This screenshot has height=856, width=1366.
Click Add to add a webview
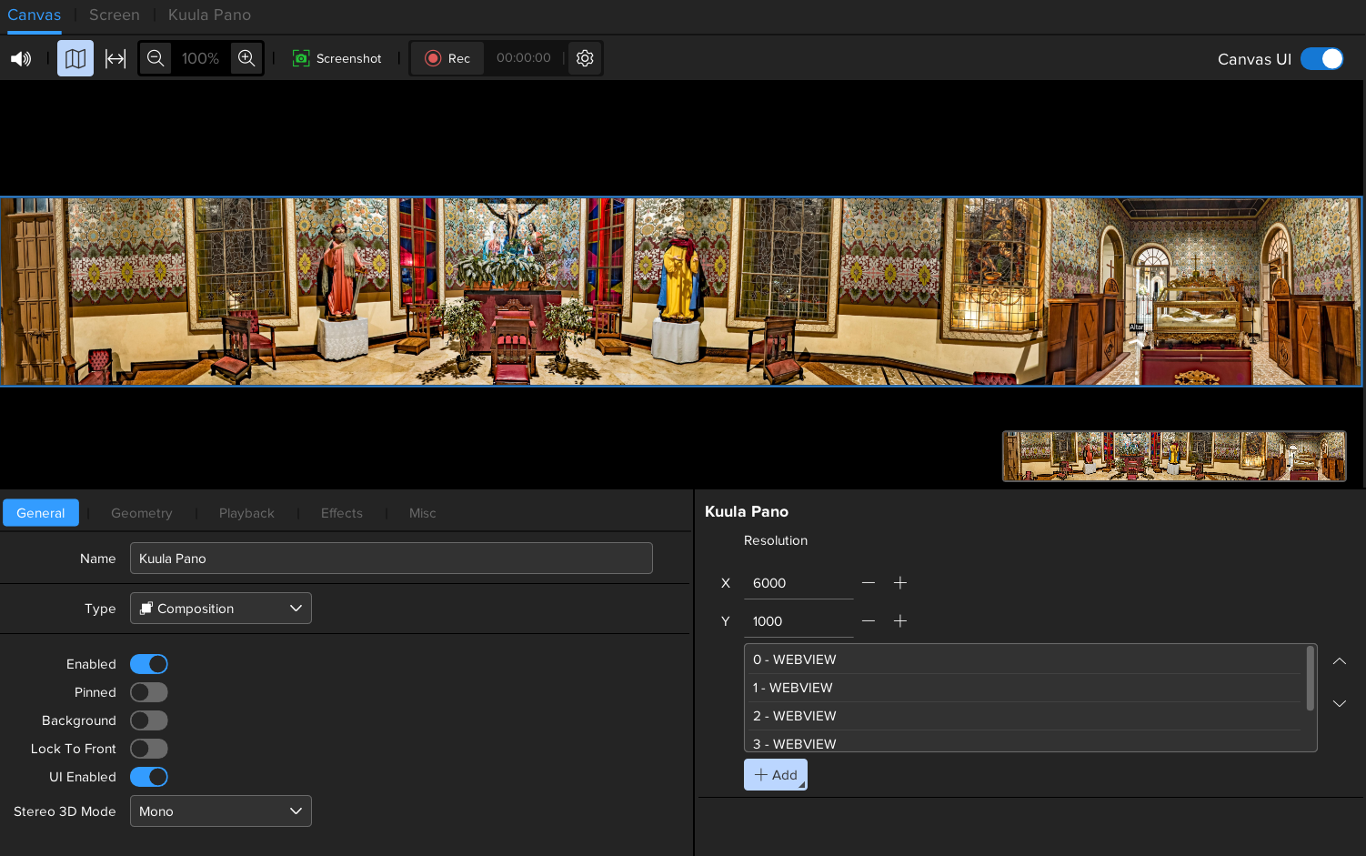click(776, 775)
